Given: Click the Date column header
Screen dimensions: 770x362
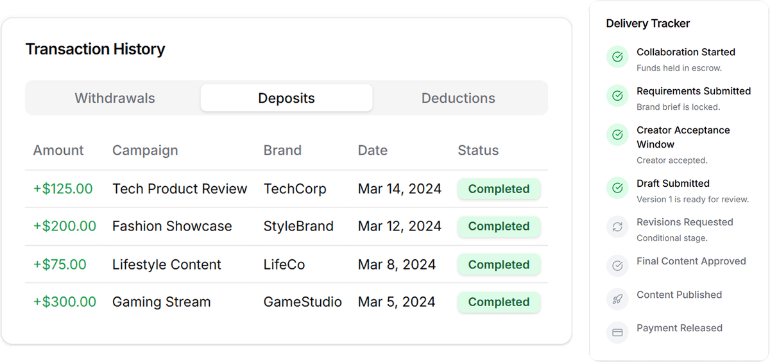Looking at the screenshot, I should point(373,150).
